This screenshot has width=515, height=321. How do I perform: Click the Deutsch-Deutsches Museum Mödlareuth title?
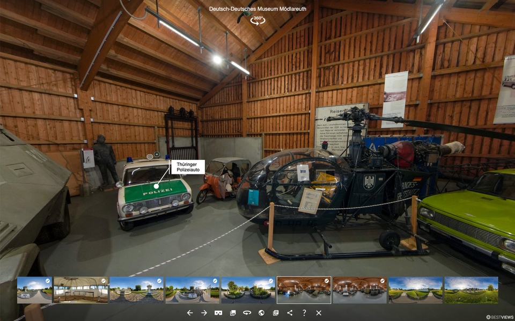[257, 9]
